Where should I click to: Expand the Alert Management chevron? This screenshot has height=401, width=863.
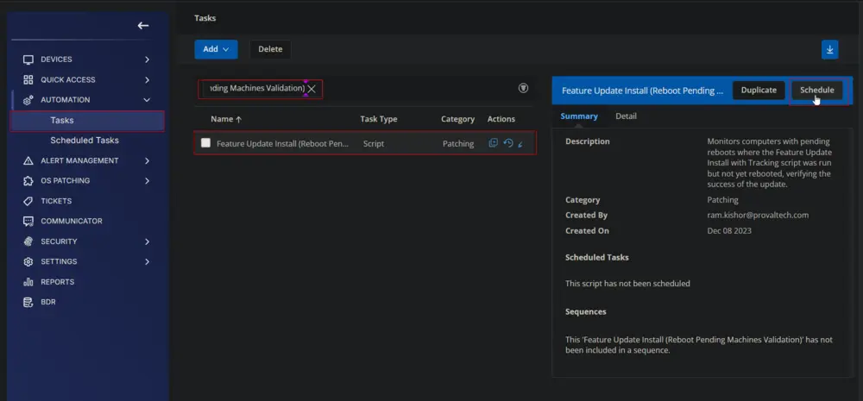pos(147,160)
